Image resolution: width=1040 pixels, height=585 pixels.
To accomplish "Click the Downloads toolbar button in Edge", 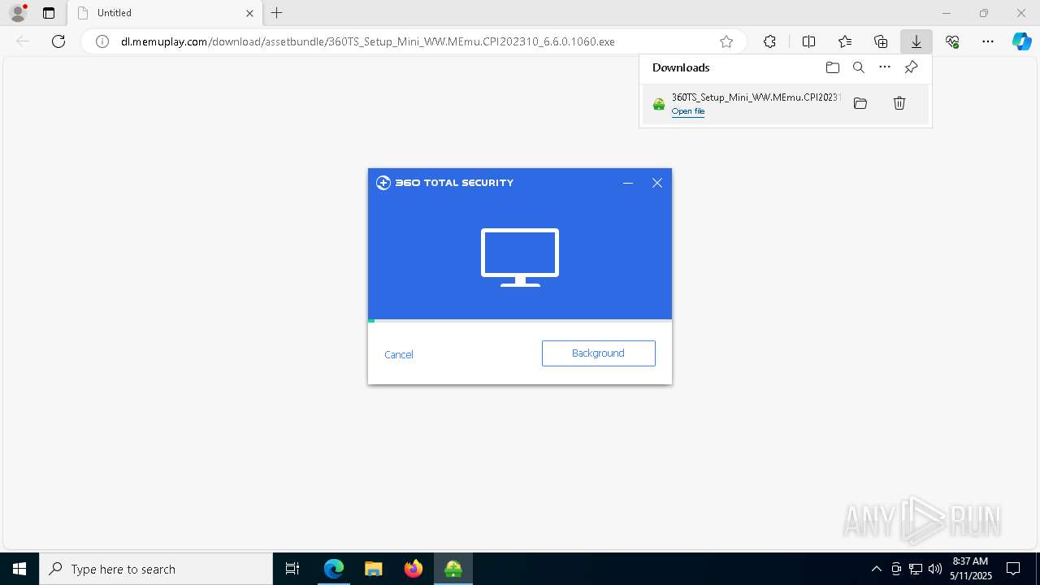I will [916, 41].
